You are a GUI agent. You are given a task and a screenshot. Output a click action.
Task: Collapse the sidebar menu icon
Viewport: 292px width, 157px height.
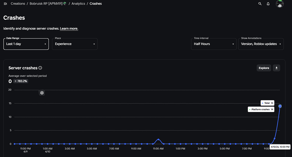coord(5,4)
